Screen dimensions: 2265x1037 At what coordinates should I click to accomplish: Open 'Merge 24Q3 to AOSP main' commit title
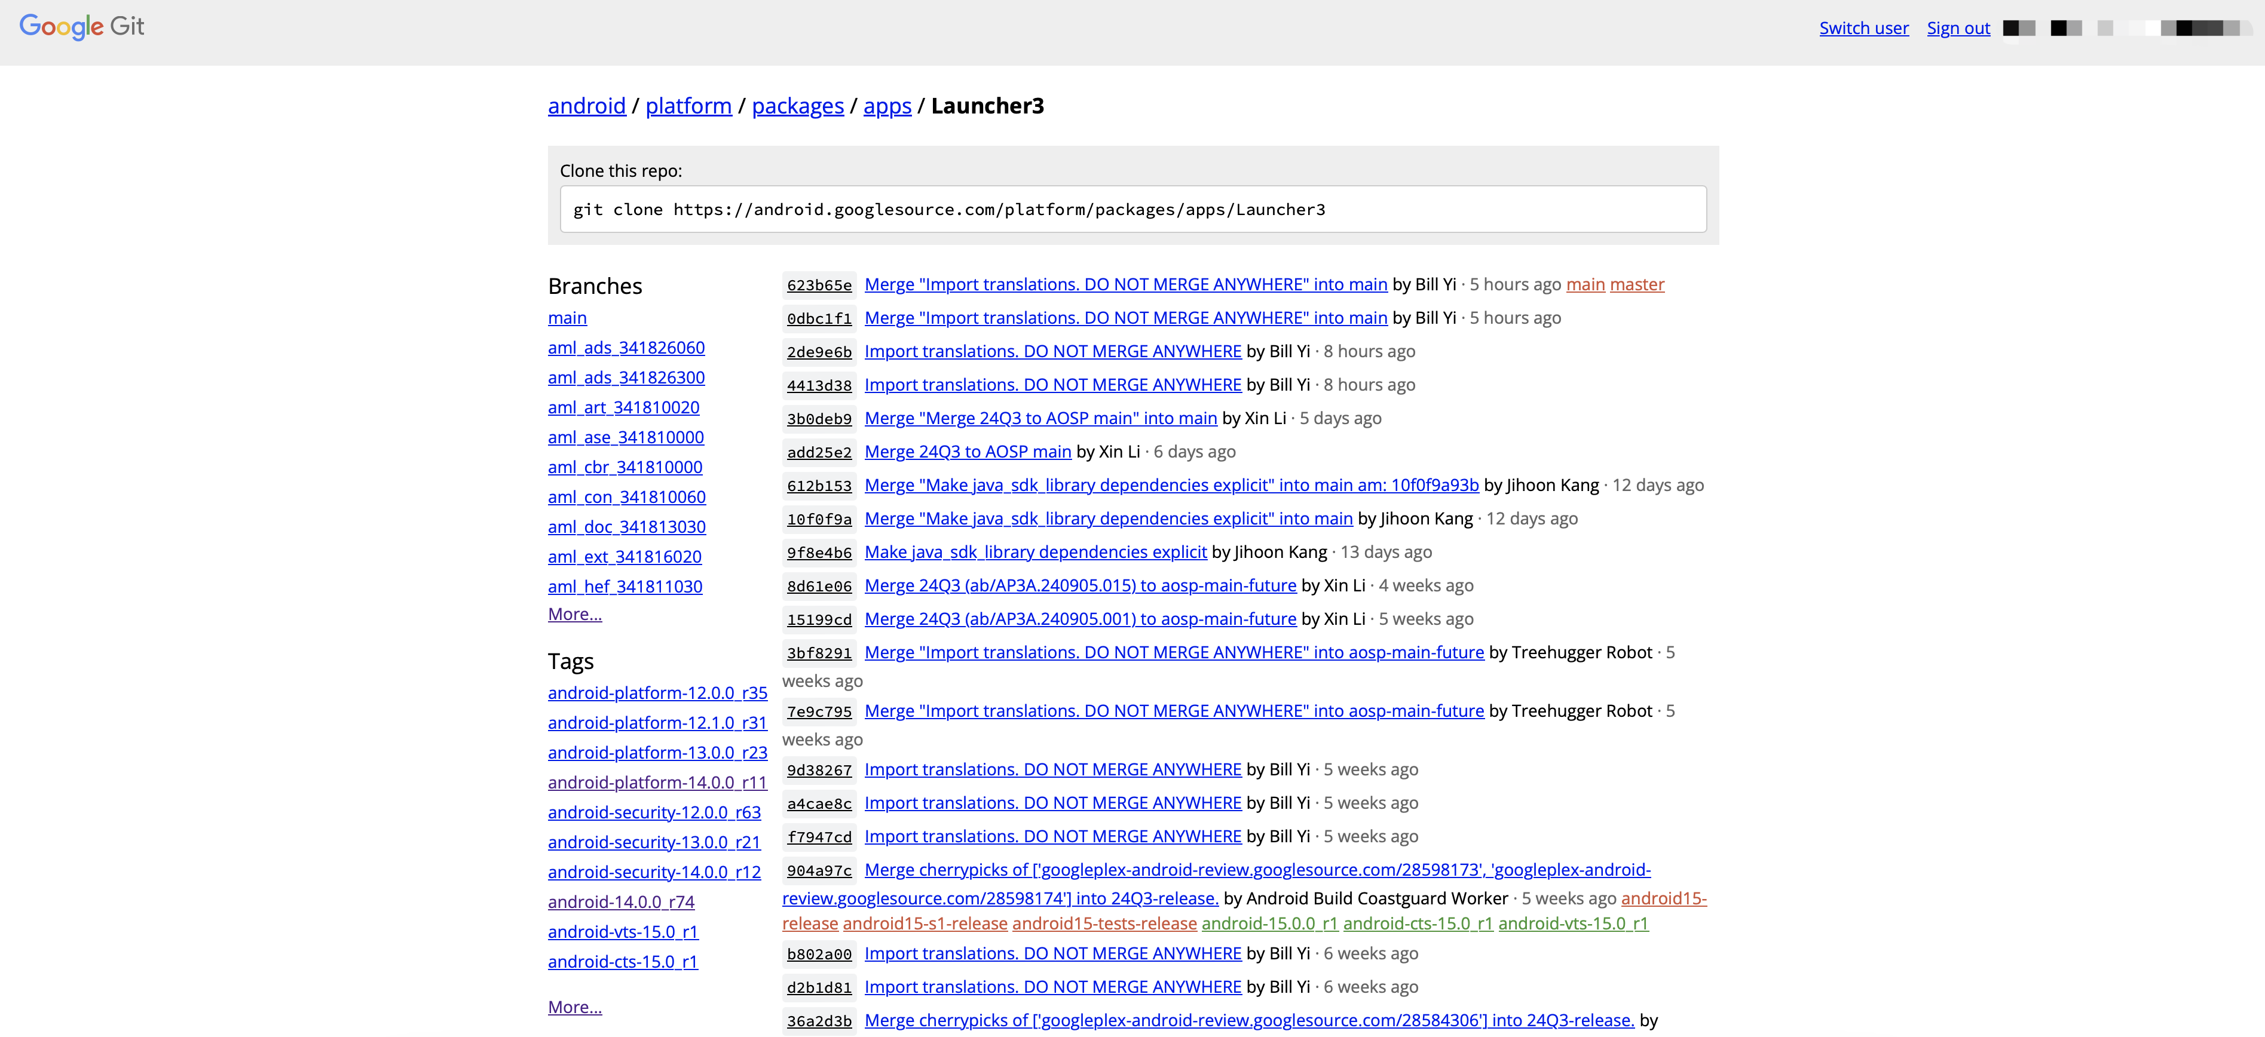click(x=968, y=452)
